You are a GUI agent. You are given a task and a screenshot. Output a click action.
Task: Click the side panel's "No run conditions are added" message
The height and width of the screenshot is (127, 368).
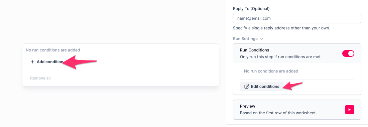pos(271,71)
